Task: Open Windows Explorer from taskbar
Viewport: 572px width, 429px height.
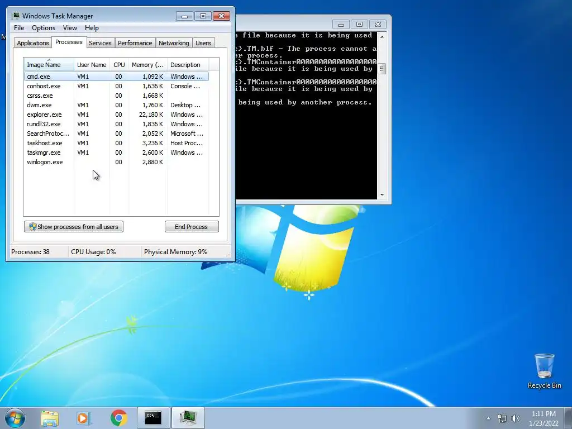Action: [x=50, y=418]
